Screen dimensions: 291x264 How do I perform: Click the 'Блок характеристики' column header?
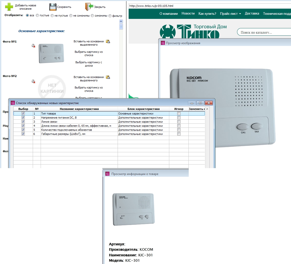coord(143,109)
